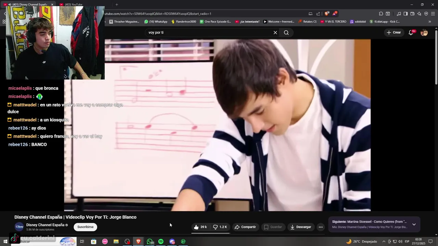Save video with the Guardar button
Image resolution: width=438 pixels, height=246 pixels.
(273, 227)
